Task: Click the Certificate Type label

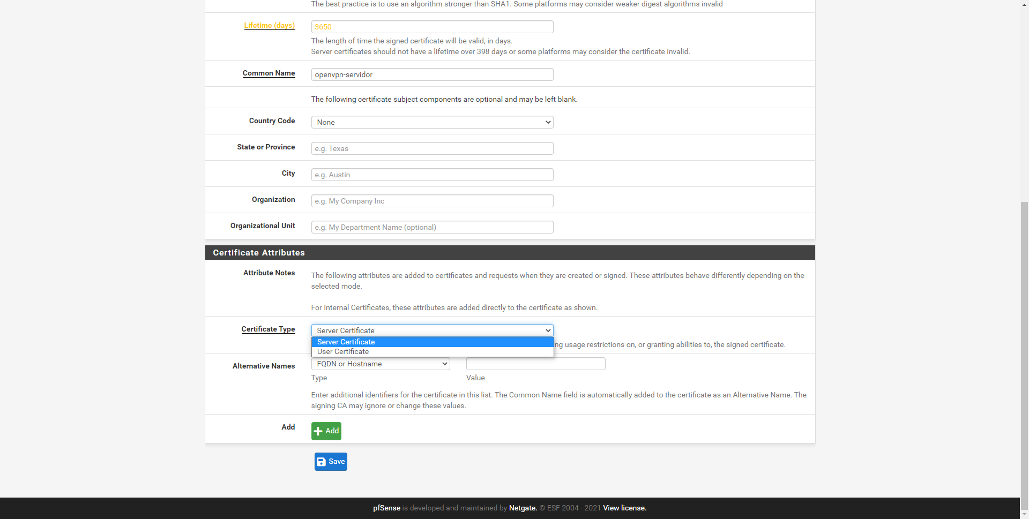Action: pyautogui.click(x=269, y=329)
